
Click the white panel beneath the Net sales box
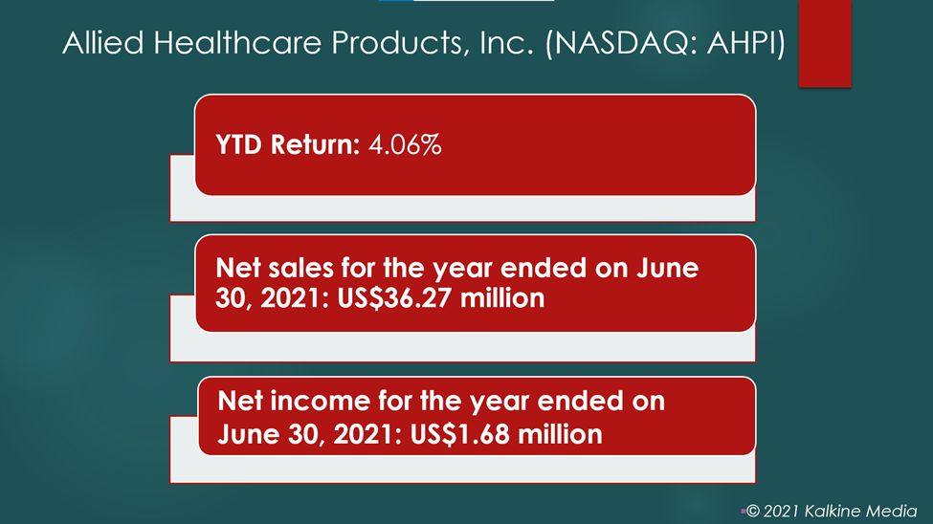463,346
